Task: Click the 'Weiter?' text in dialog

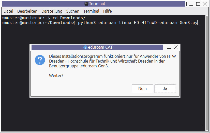Action: click(x=56, y=76)
